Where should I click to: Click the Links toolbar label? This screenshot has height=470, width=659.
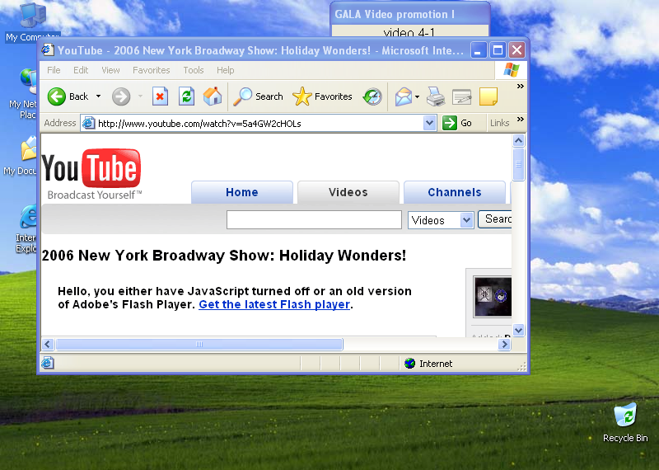click(499, 123)
